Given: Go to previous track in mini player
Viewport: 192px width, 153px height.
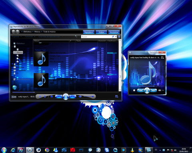Looking at the screenshot, I should pyautogui.click(x=140, y=90).
